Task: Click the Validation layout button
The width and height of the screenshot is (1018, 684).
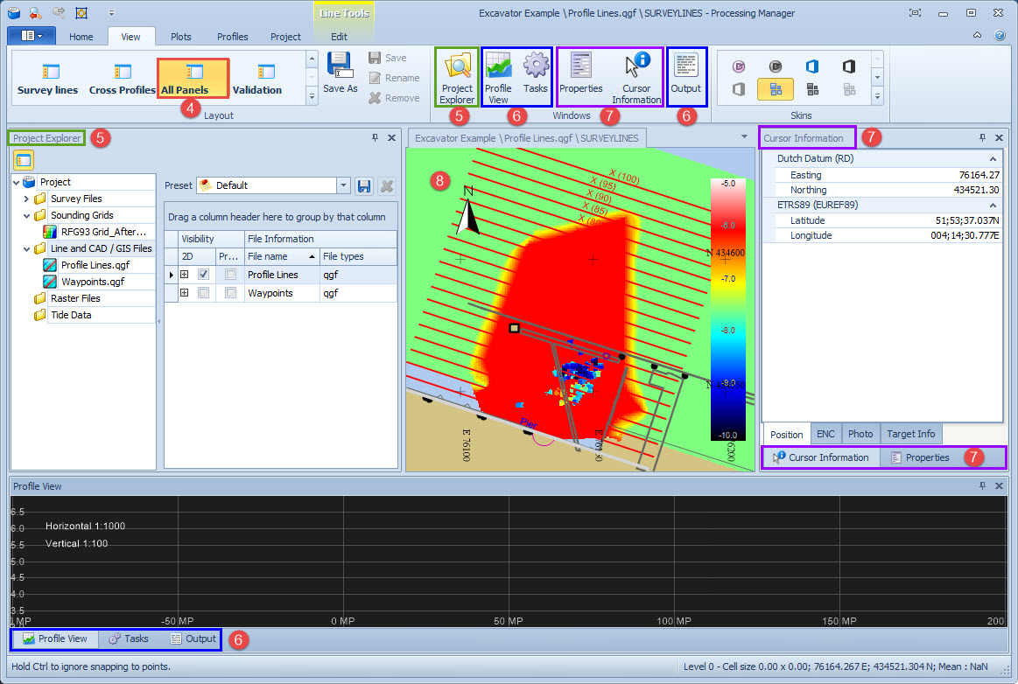Action: tap(257, 79)
